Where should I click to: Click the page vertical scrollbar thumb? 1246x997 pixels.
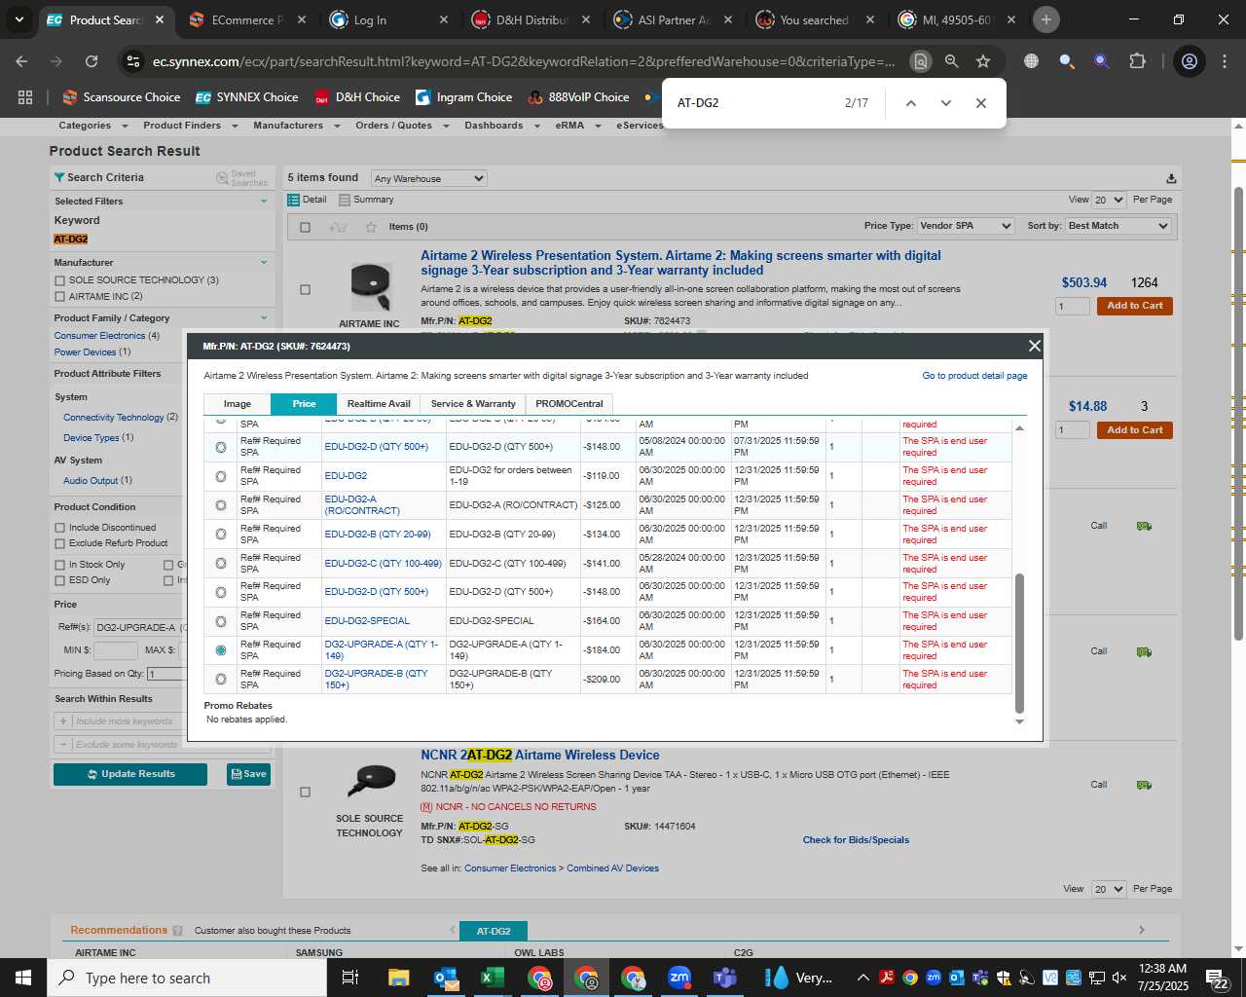click(1238, 414)
